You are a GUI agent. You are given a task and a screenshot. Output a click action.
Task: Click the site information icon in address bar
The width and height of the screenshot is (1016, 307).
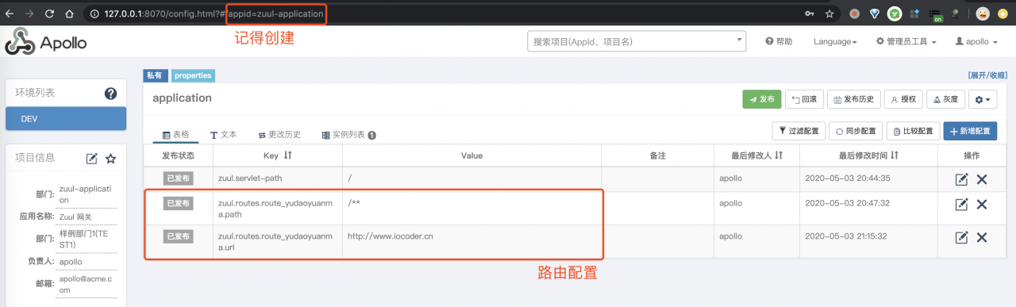pyautogui.click(x=94, y=13)
